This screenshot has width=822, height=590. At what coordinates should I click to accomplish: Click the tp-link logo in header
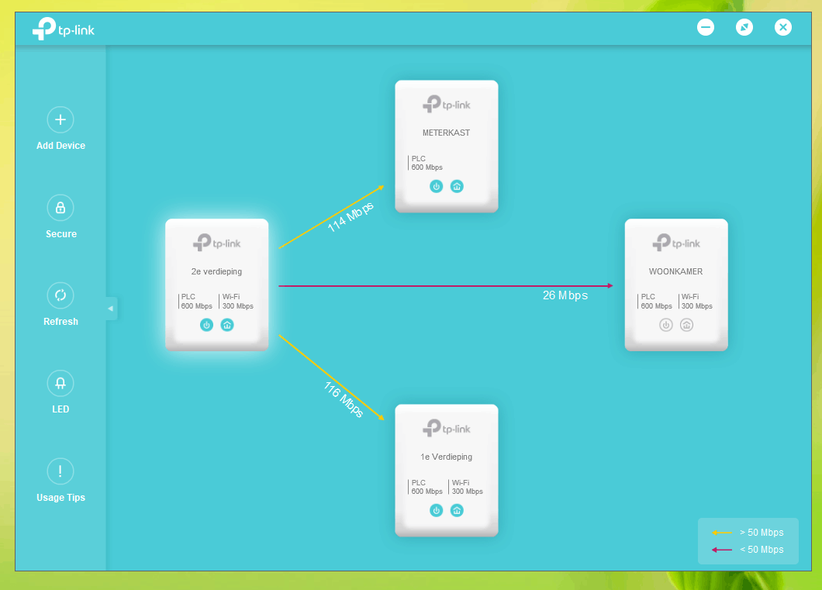(64, 29)
